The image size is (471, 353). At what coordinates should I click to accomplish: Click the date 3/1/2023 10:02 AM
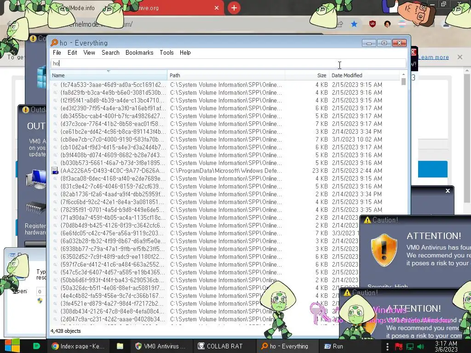[x=357, y=140]
